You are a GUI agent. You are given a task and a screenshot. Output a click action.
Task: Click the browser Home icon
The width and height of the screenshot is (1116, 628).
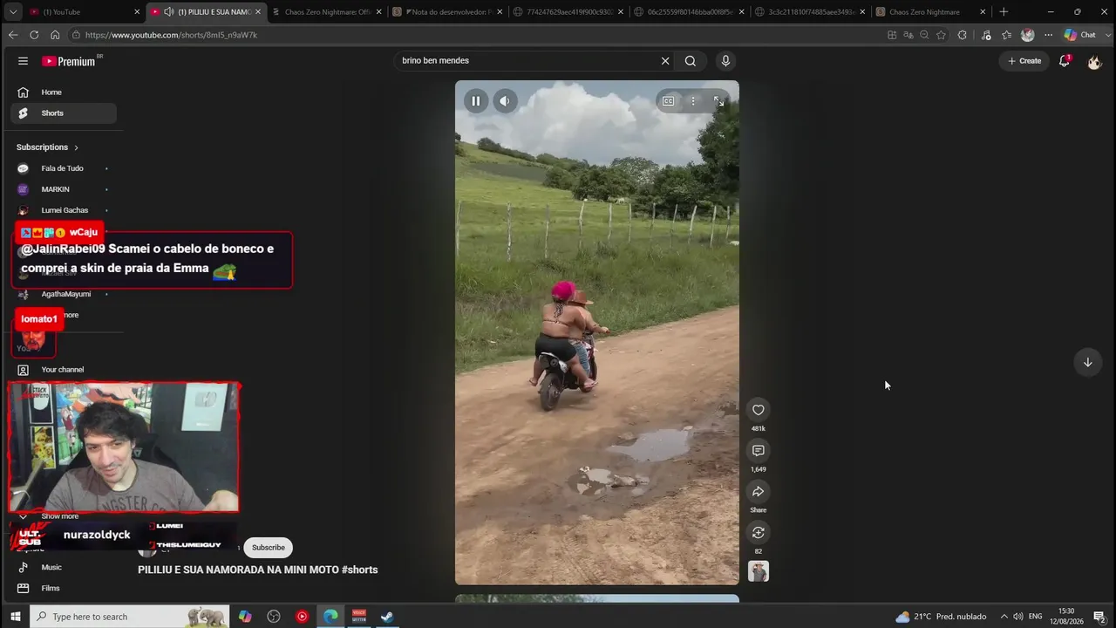(x=55, y=35)
